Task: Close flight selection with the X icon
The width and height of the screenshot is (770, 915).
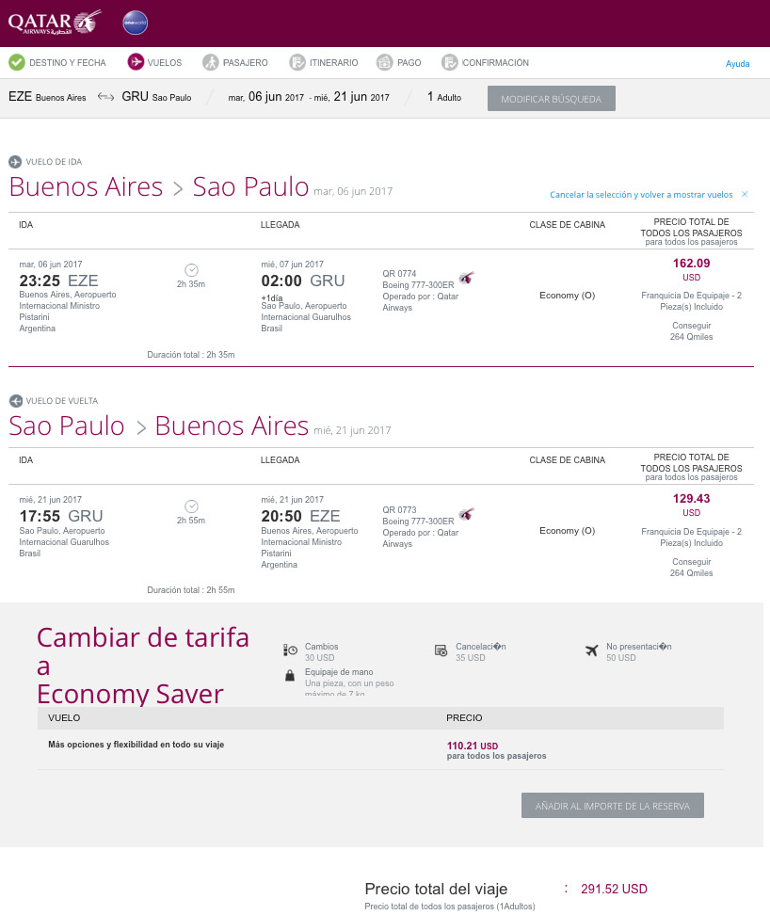Action: pos(745,194)
